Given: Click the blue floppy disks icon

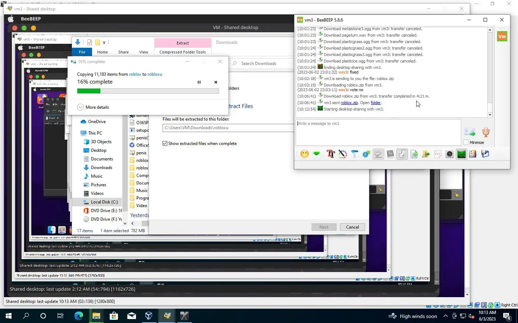Looking at the screenshot, I should pos(485,154).
